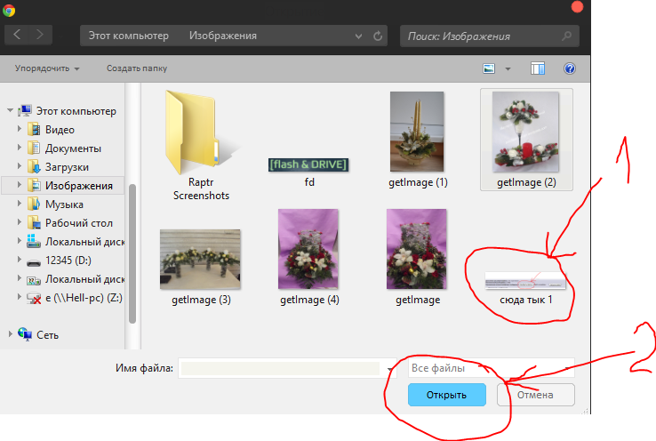Collapse the Этот компьютер tree node
Image resolution: width=656 pixels, height=441 pixels.
click(x=10, y=111)
